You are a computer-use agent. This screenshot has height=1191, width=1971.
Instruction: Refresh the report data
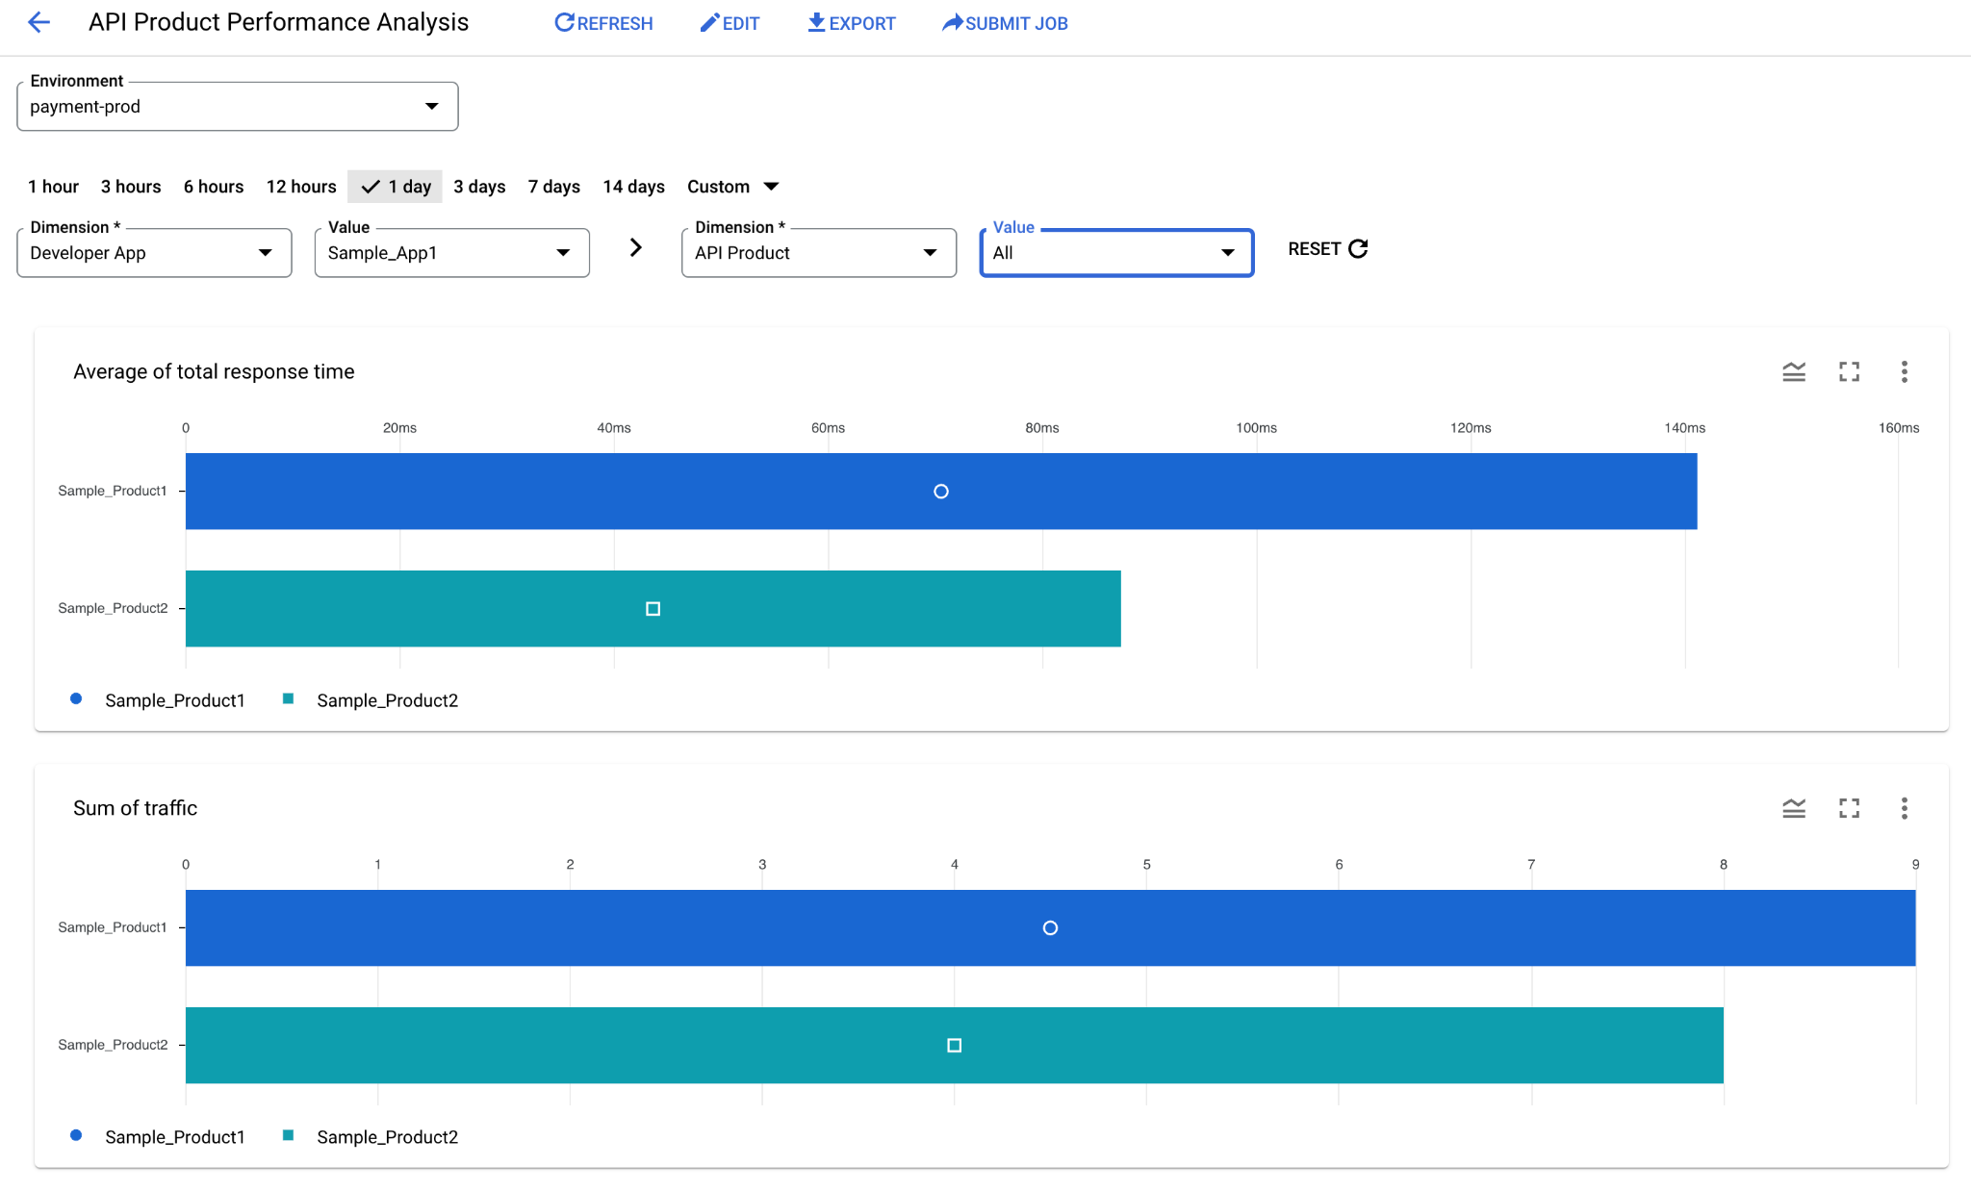[x=603, y=23]
